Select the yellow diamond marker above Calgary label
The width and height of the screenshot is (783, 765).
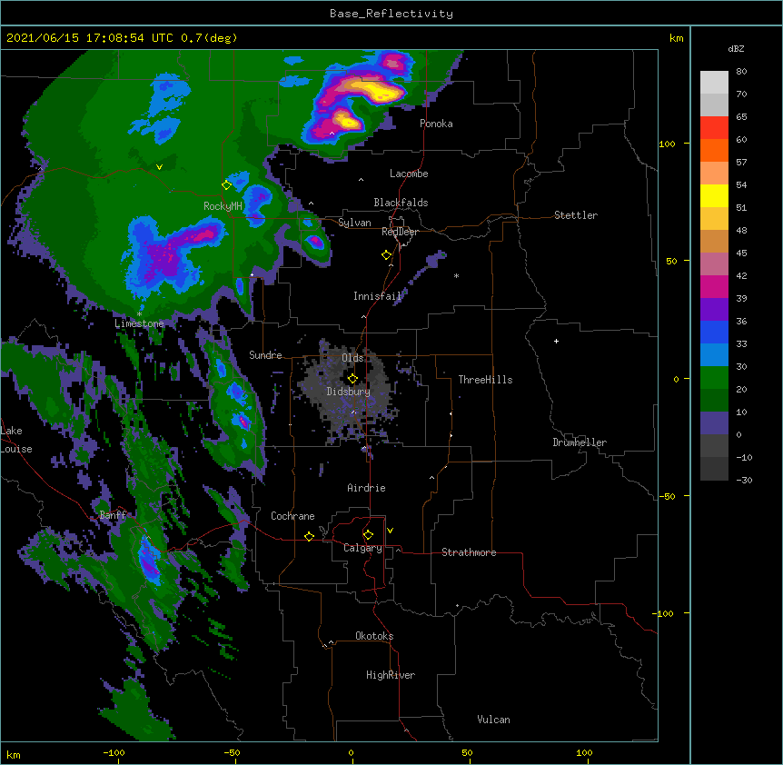coord(368,535)
